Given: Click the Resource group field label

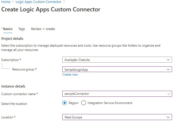Looking at the screenshot, I should 23,69.
